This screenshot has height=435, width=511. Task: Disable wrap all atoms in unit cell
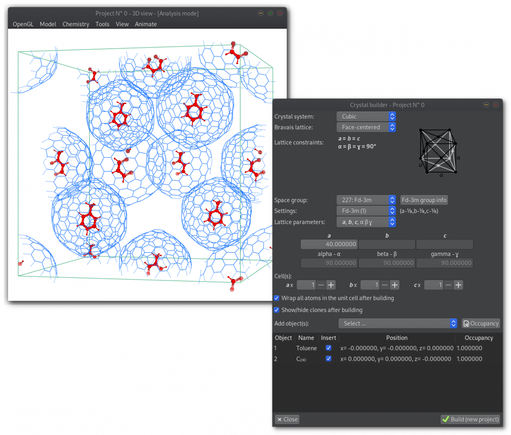(277, 298)
